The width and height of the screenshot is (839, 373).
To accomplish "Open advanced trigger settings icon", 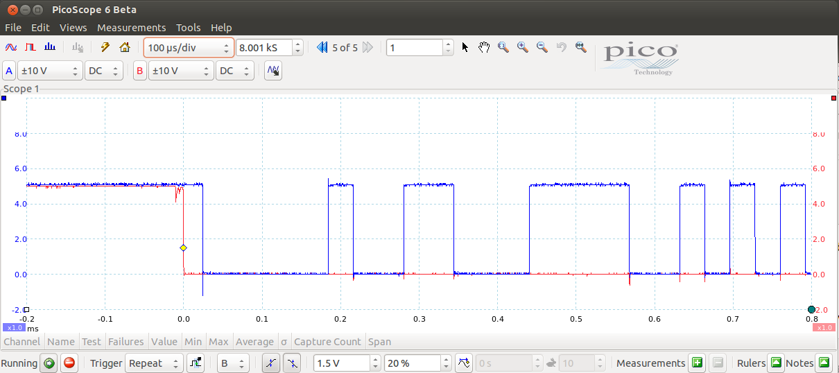I will [x=196, y=363].
